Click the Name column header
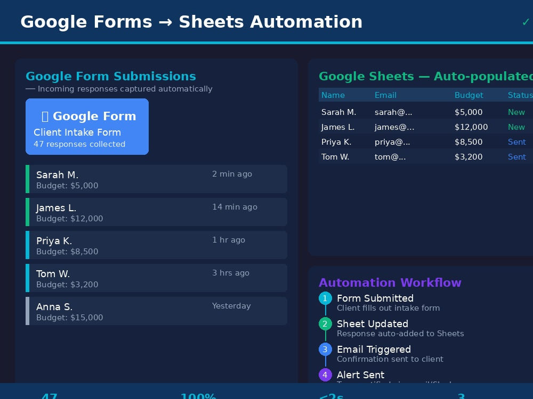This screenshot has width=533, height=399. [x=333, y=95]
